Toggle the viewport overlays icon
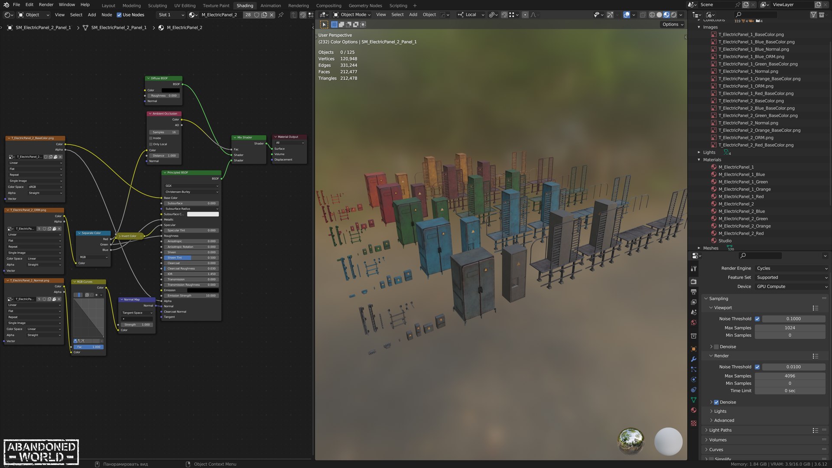Screen dimensions: 832x468 [x=626, y=15]
